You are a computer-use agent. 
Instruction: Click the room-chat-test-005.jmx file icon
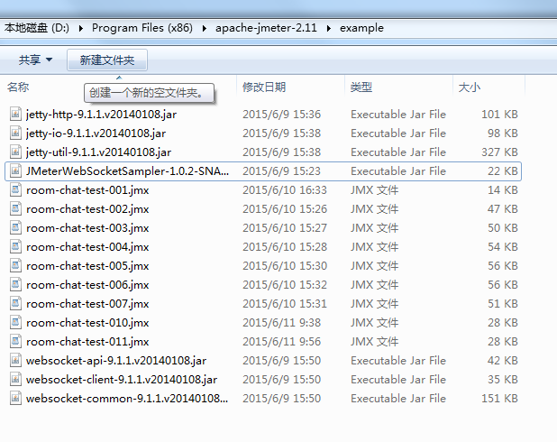click(15, 266)
